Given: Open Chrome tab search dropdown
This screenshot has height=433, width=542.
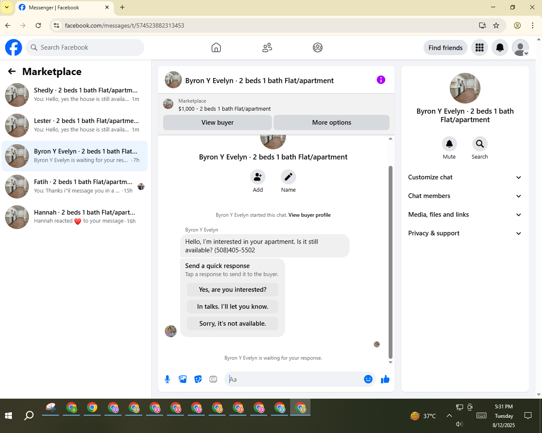Looking at the screenshot, I should (7, 7).
